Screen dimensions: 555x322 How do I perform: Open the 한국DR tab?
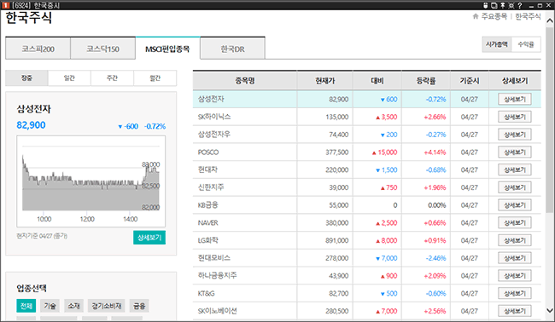pos(232,49)
